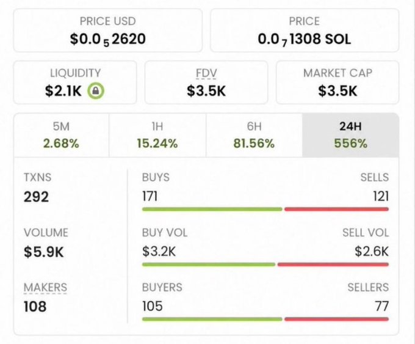
Task: Click the TXNS value 292
Action: click(x=36, y=197)
